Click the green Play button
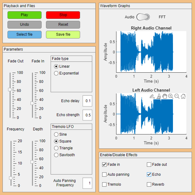Screen dimensions: 195x195 [25, 15]
